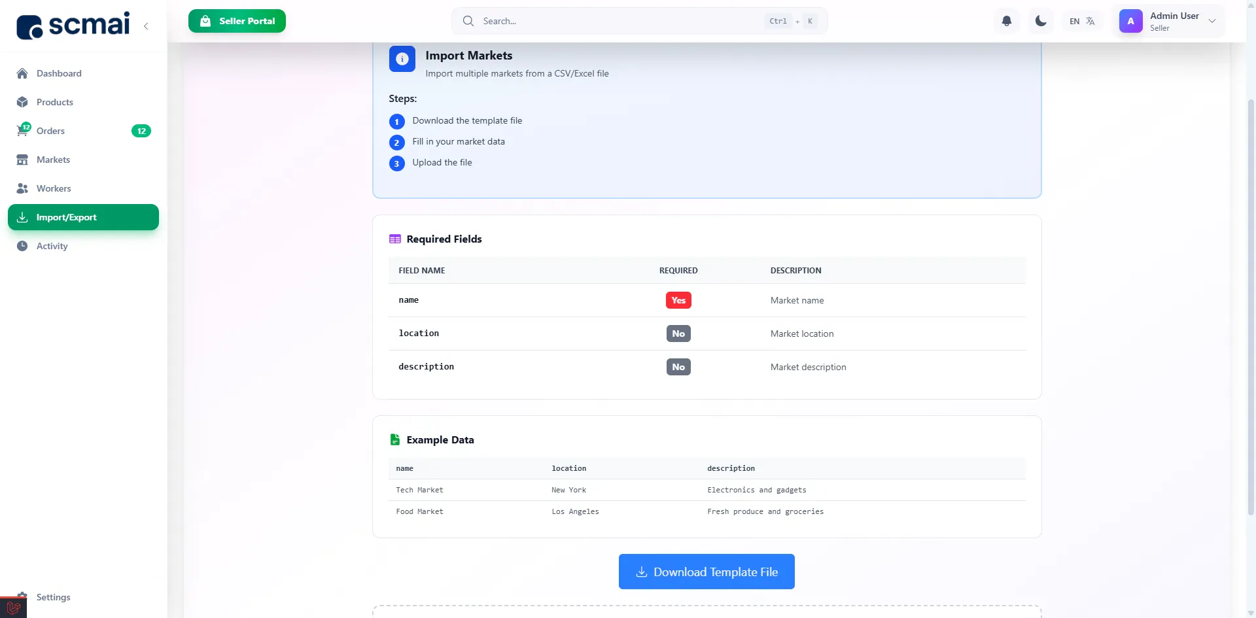Click the Example Data file icon
This screenshot has width=1256, height=618.
pos(395,439)
